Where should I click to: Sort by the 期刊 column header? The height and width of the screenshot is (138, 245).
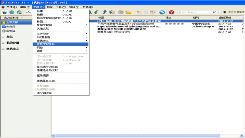(x=204, y=18)
